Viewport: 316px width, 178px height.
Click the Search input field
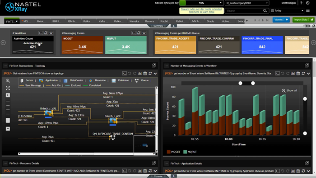click(x=244, y=11)
